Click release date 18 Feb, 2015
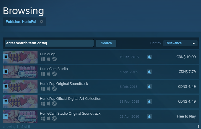The height and width of the screenshot is (129, 201). point(129,102)
